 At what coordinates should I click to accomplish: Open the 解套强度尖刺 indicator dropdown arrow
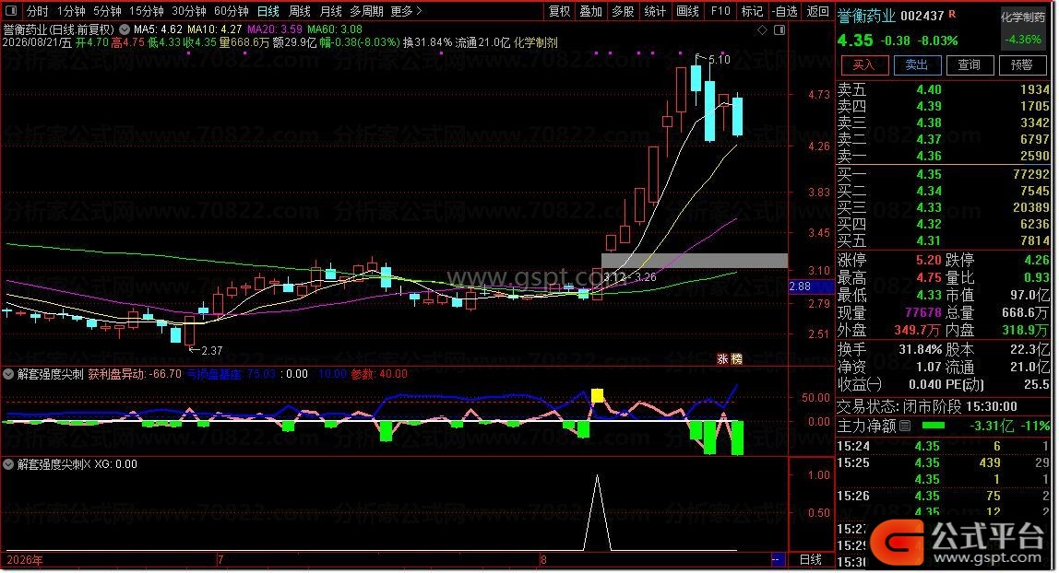tap(9, 374)
